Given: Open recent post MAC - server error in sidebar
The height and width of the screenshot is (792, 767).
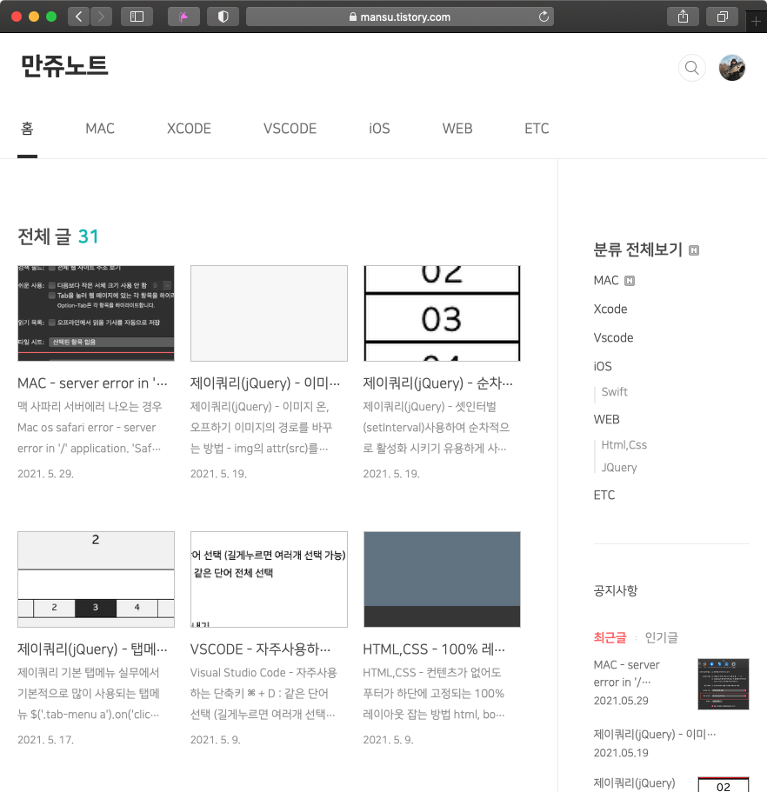Looking at the screenshot, I should (626, 673).
